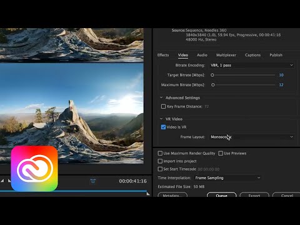This screenshot has height=225, width=300.
Task: Switch to the Captions tab
Action: 252,55
